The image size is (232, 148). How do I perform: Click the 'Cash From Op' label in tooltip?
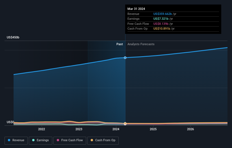click(137, 29)
